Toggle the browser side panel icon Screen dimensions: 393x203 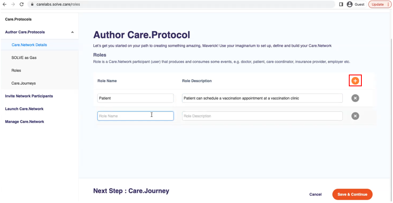point(341,4)
